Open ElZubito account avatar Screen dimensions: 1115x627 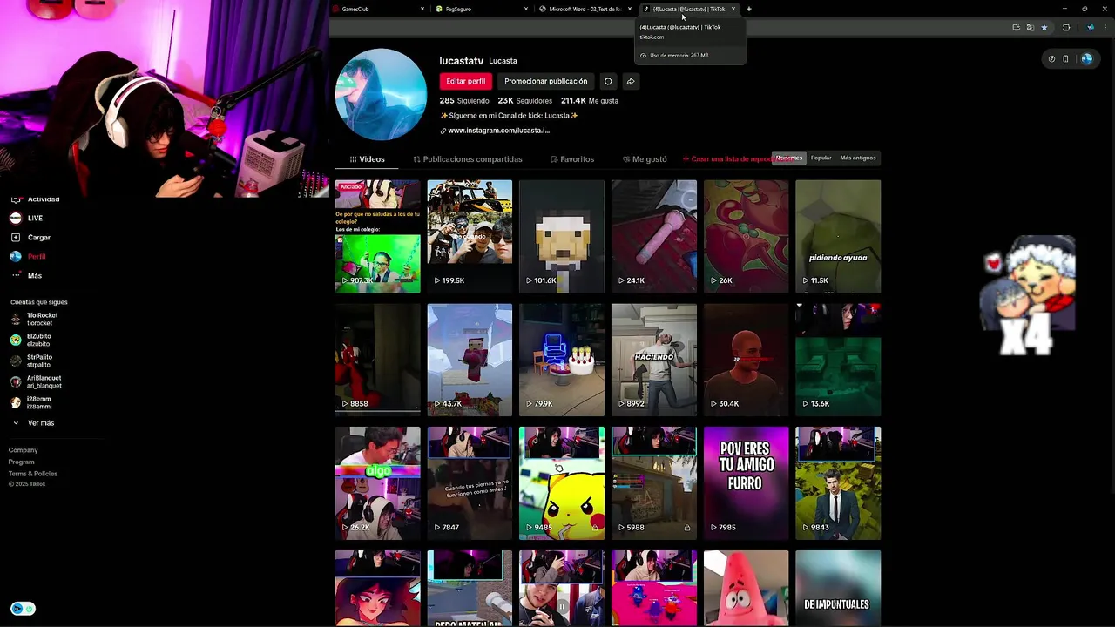15,340
